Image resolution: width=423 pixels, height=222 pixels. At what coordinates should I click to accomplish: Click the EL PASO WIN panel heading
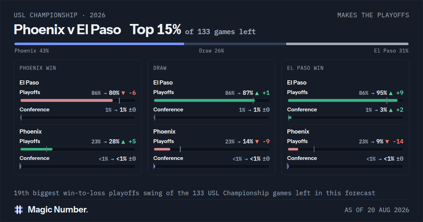305,68
